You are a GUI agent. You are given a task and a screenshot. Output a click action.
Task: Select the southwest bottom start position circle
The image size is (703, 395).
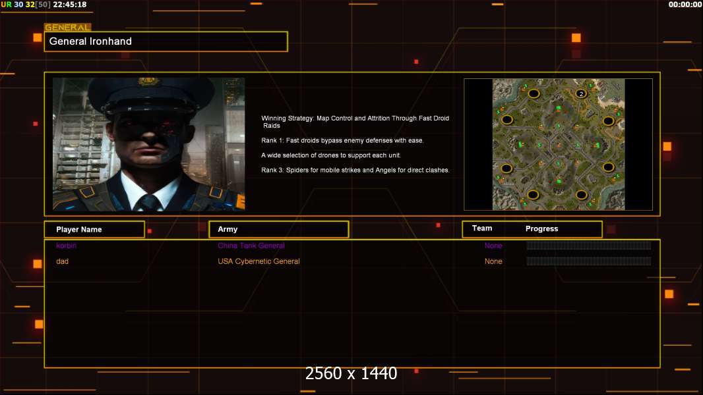tap(533, 195)
